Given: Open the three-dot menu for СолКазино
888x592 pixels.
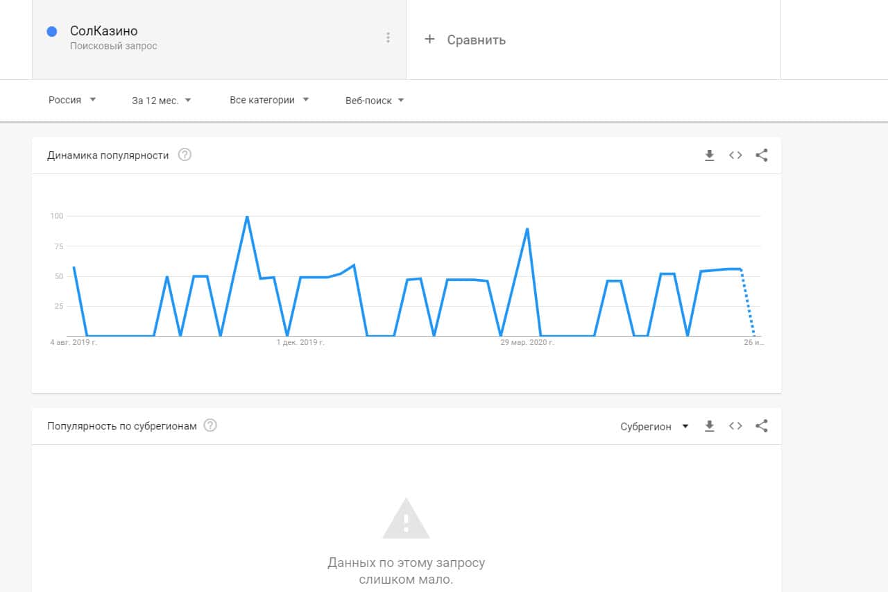Looking at the screenshot, I should pos(388,37).
